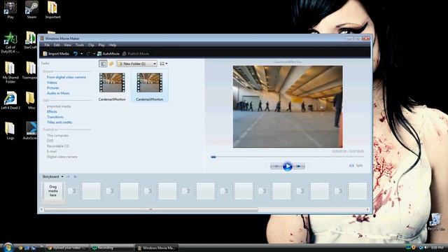Open the Undo history dropdown arrow
The image size is (448, 252).
[81, 54]
